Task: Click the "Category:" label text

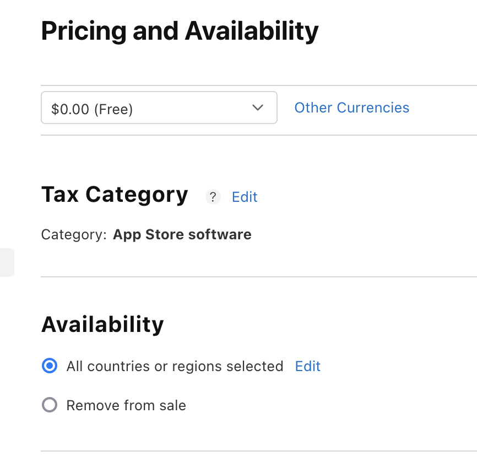Action: click(x=74, y=234)
